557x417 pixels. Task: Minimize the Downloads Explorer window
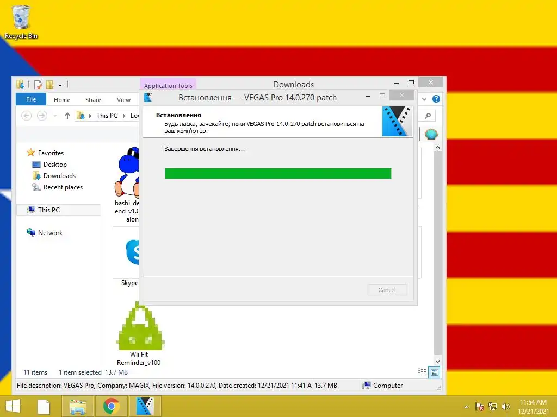397,83
